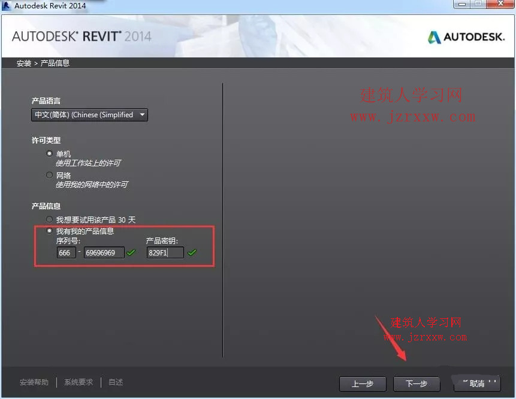Screen dimensions: 516x399
Task: Click the green checkmark beside product key
Action: coord(192,252)
